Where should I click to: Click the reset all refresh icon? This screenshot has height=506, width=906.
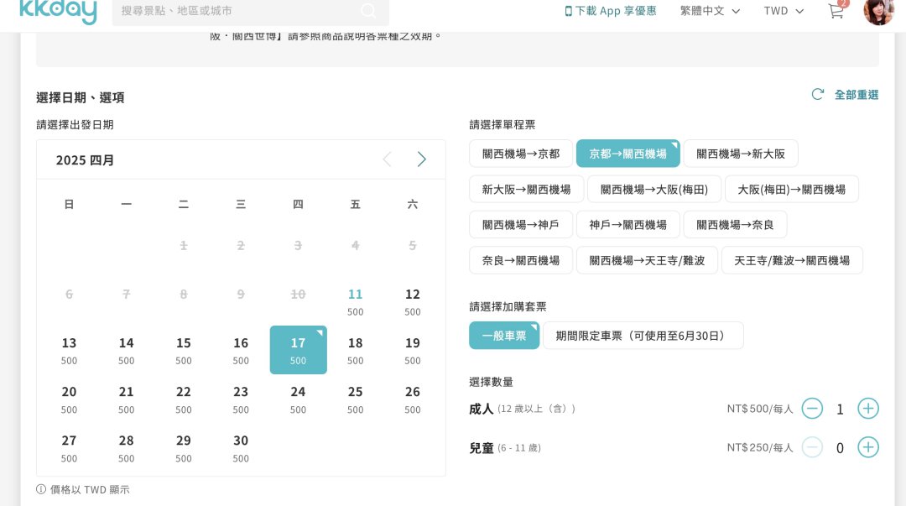[818, 94]
